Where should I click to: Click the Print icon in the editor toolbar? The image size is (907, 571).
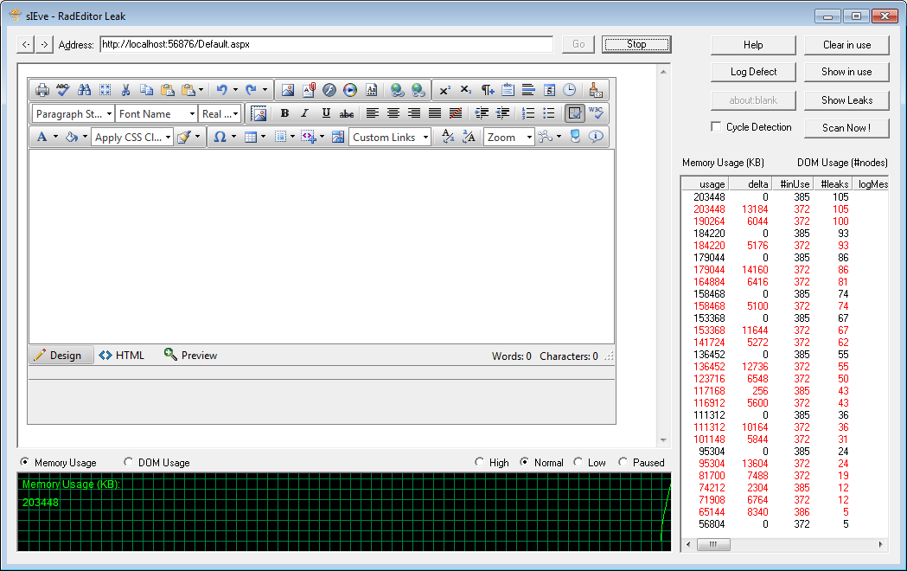[42, 90]
